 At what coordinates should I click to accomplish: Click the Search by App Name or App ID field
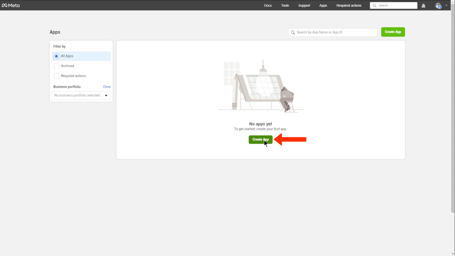click(332, 32)
